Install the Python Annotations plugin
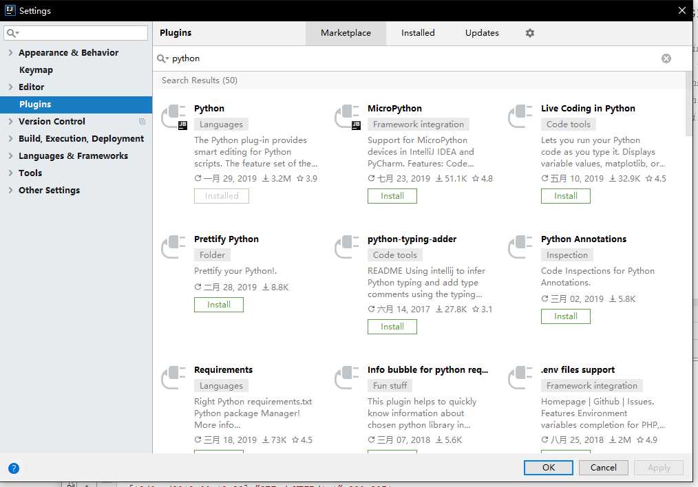Screen dimensions: 698x487 coord(565,316)
